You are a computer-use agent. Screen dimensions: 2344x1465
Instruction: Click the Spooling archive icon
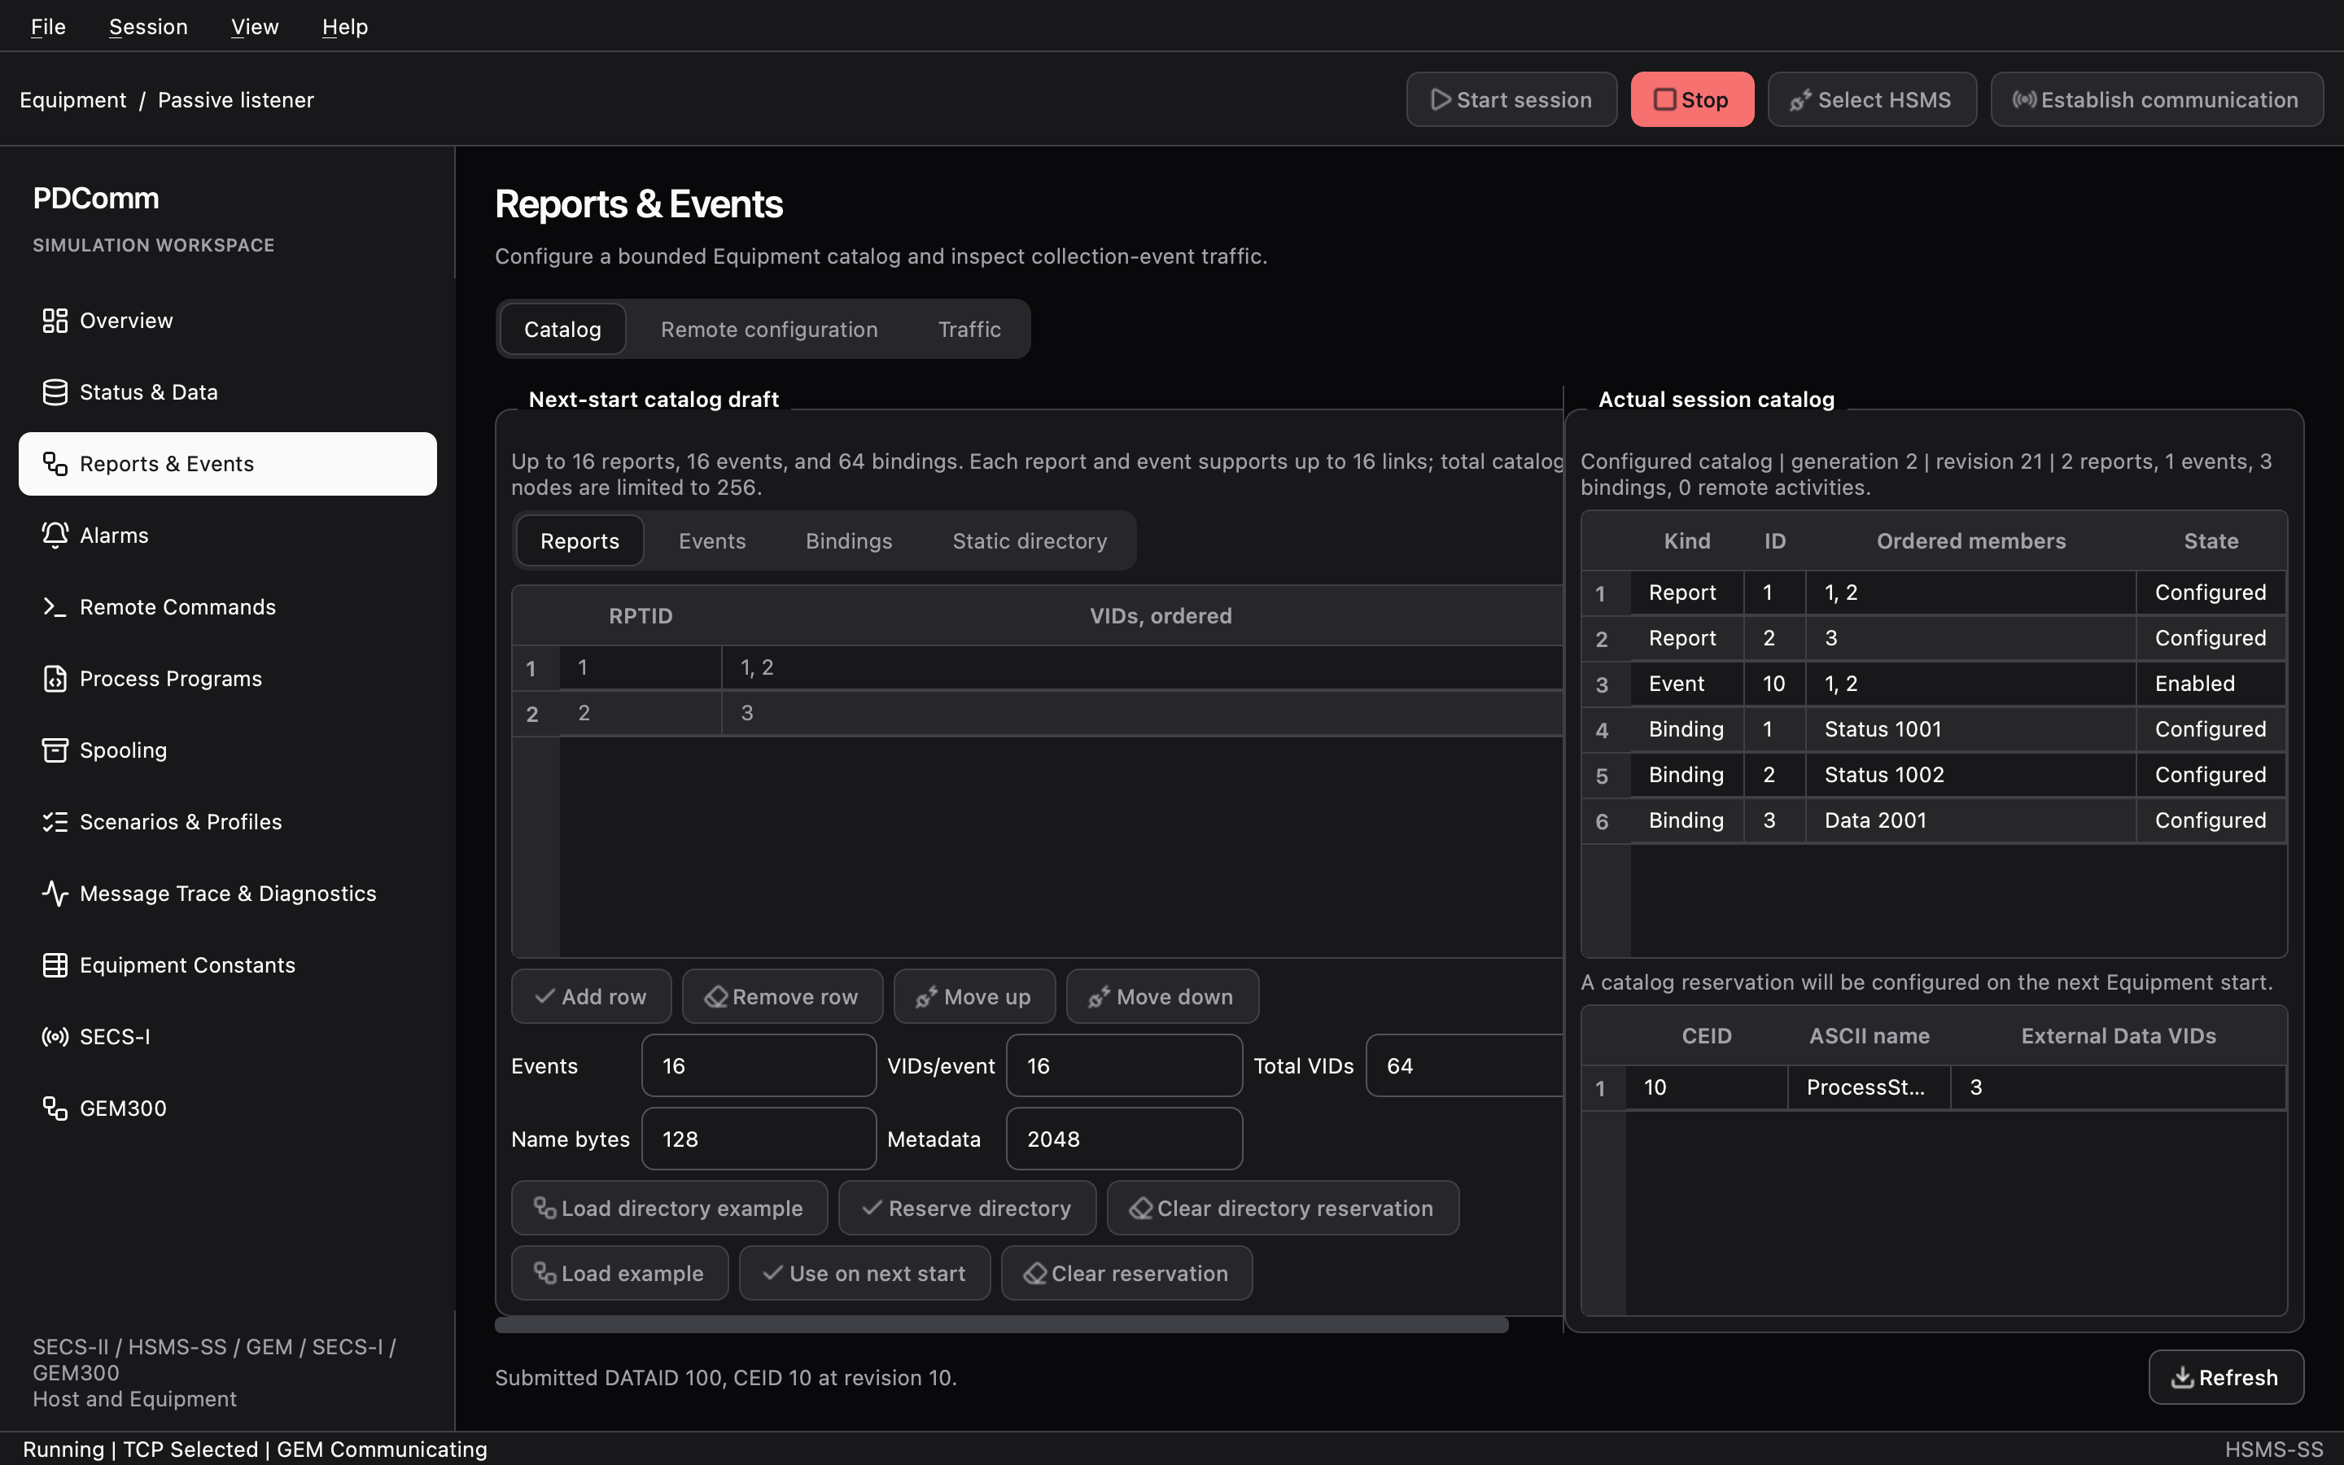click(x=55, y=751)
